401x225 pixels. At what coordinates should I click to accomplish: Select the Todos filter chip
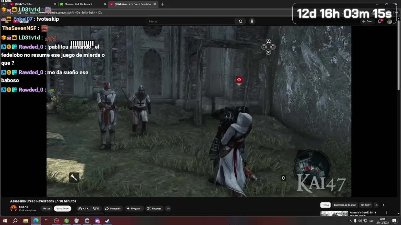325,205
